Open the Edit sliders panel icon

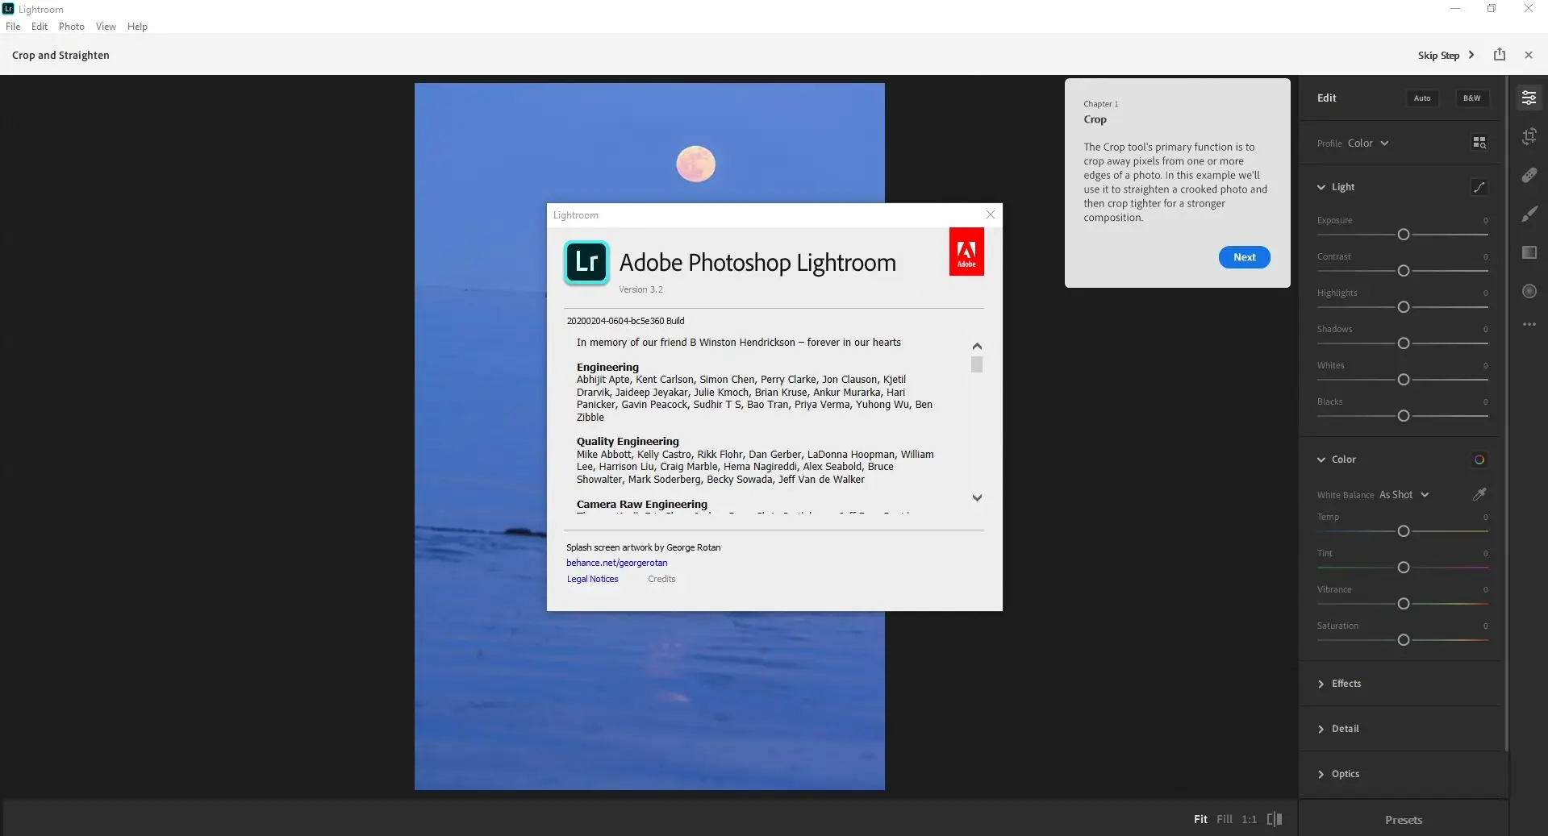[x=1528, y=98]
